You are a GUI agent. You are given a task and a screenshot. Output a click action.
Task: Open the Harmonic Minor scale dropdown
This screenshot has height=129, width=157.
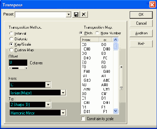point(63,113)
